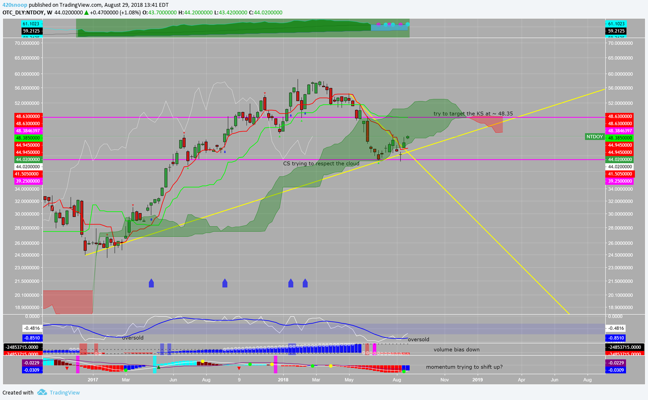The width and height of the screenshot is (648, 400).
Task: Select the annotation try to target the KS
Action: 473,114
